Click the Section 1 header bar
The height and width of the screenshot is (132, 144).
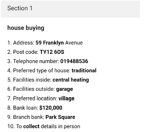click(70, 9)
